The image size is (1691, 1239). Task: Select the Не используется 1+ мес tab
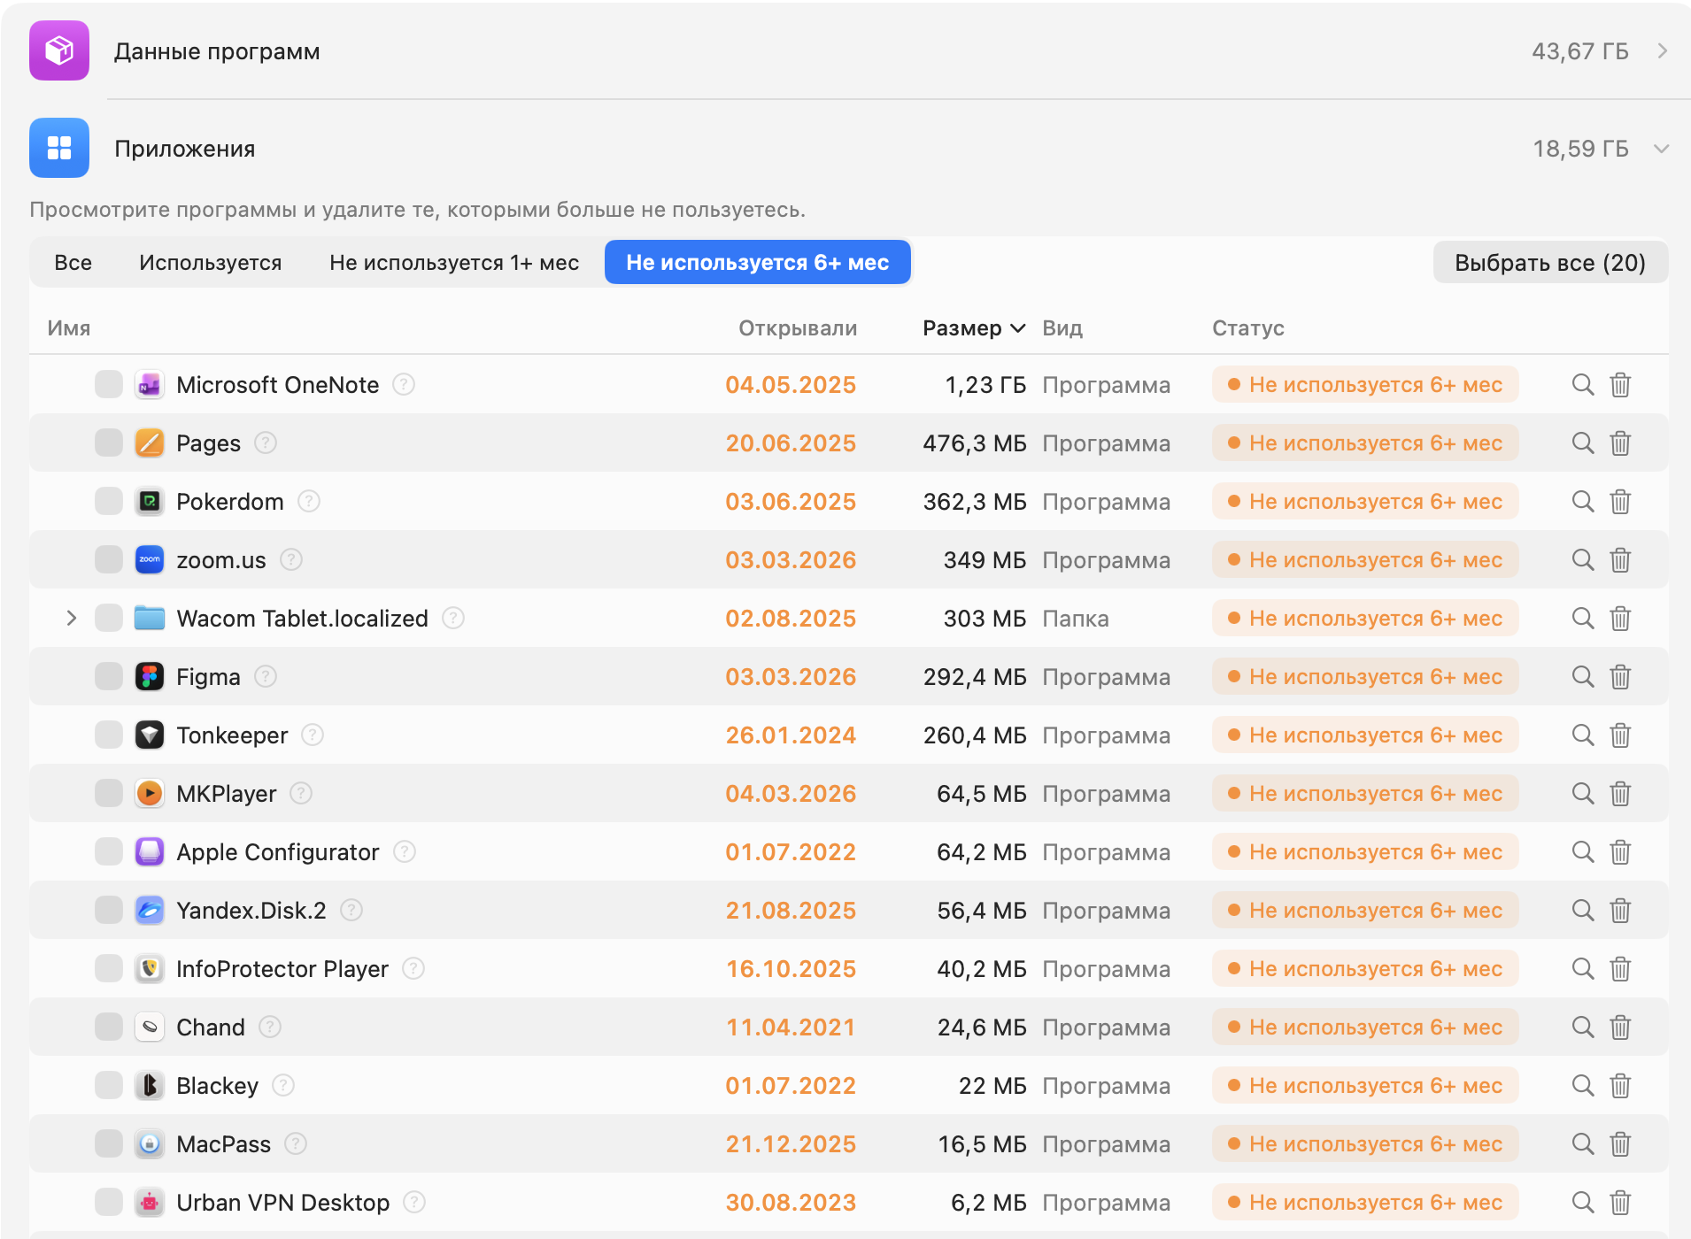click(x=454, y=263)
